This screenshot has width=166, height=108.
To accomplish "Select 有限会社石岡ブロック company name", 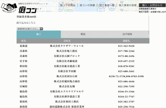I will point(67,56).
